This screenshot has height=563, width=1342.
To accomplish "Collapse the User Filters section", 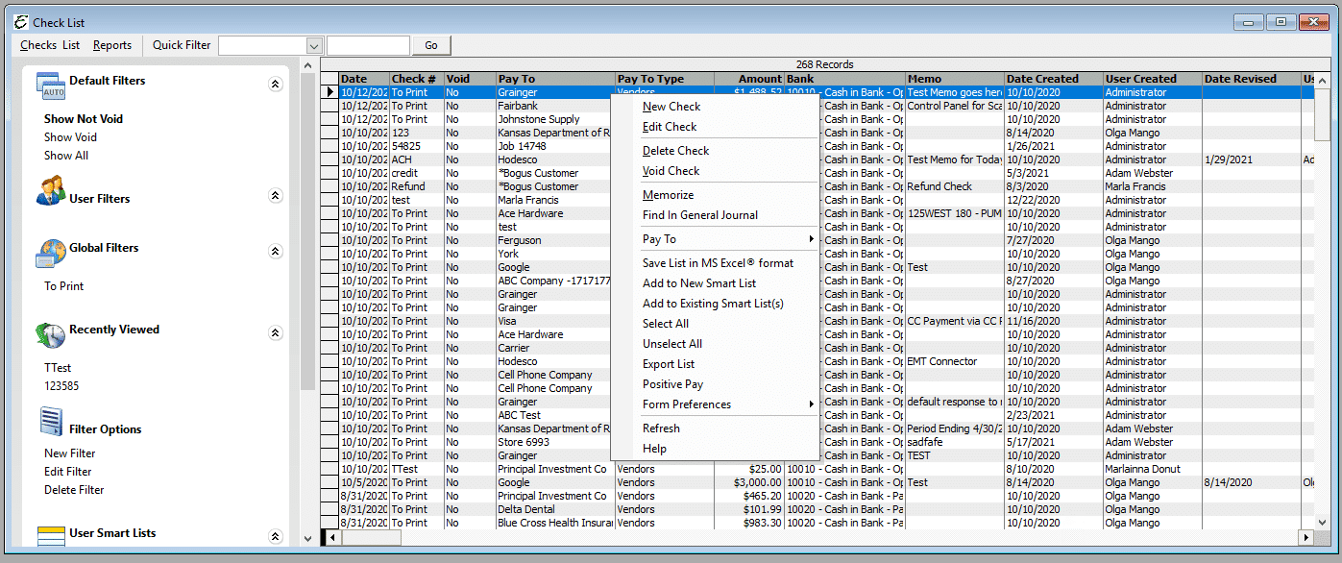I will pyautogui.click(x=275, y=196).
